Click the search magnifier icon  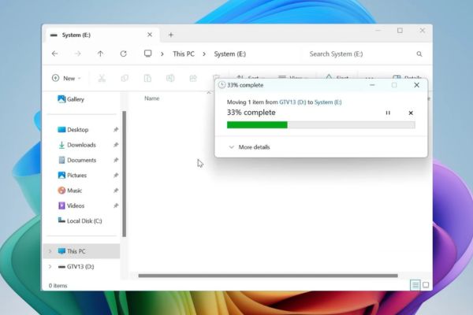(419, 54)
